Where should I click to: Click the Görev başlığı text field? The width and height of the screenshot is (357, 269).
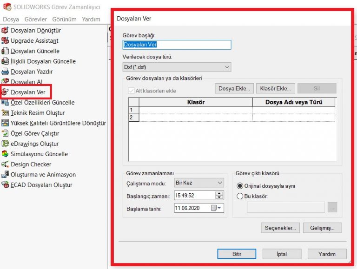pos(177,45)
